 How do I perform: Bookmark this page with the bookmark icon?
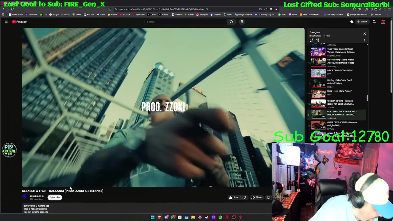pos(110,9)
